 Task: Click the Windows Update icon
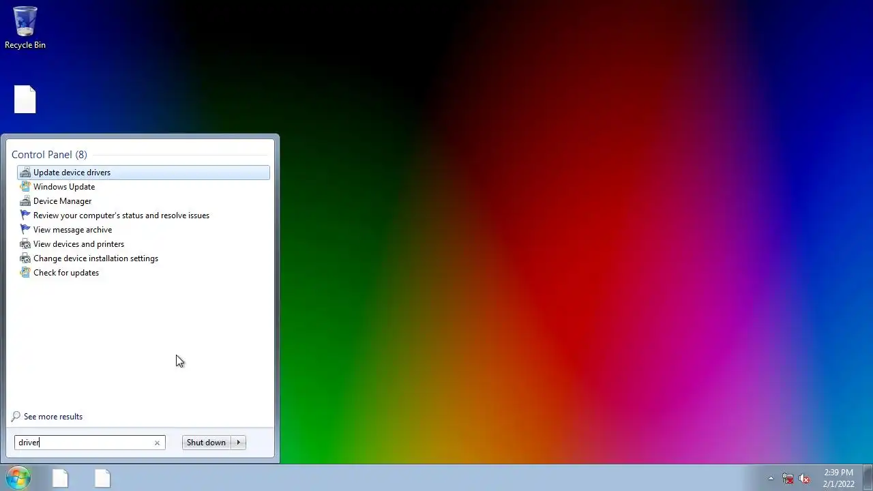pos(25,187)
